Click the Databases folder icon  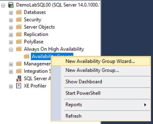pyautogui.click(x=19, y=12)
